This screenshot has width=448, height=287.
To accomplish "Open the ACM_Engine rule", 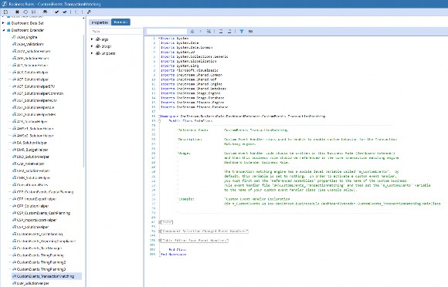I will (x=27, y=37).
